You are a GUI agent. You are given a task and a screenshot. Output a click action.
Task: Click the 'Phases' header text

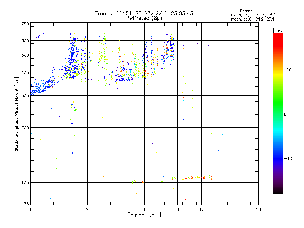coord(246,11)
